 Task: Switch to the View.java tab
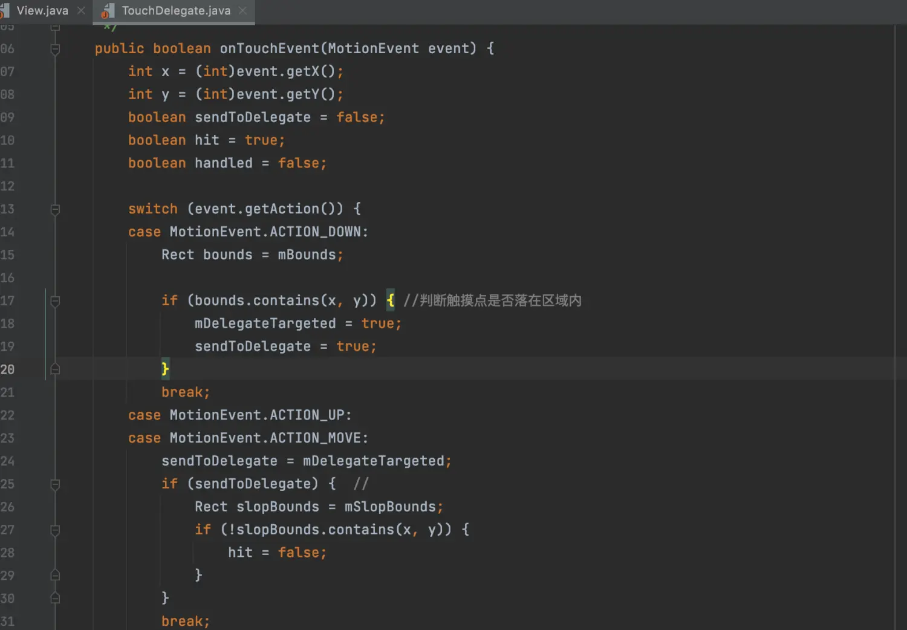click(42, 11)
